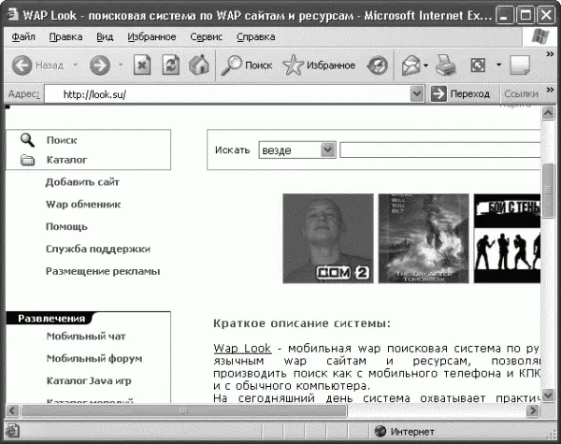Click the ДОМ 2 thumbnail image
The image size is (561, 444).
point(328,238)
